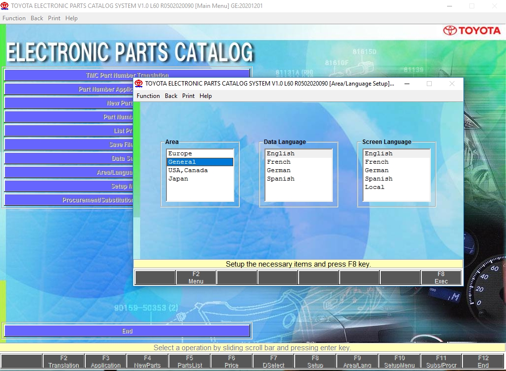Select Japan in the Area list
Viewport: 506px width, 371px height.
(x=178, y=179)
